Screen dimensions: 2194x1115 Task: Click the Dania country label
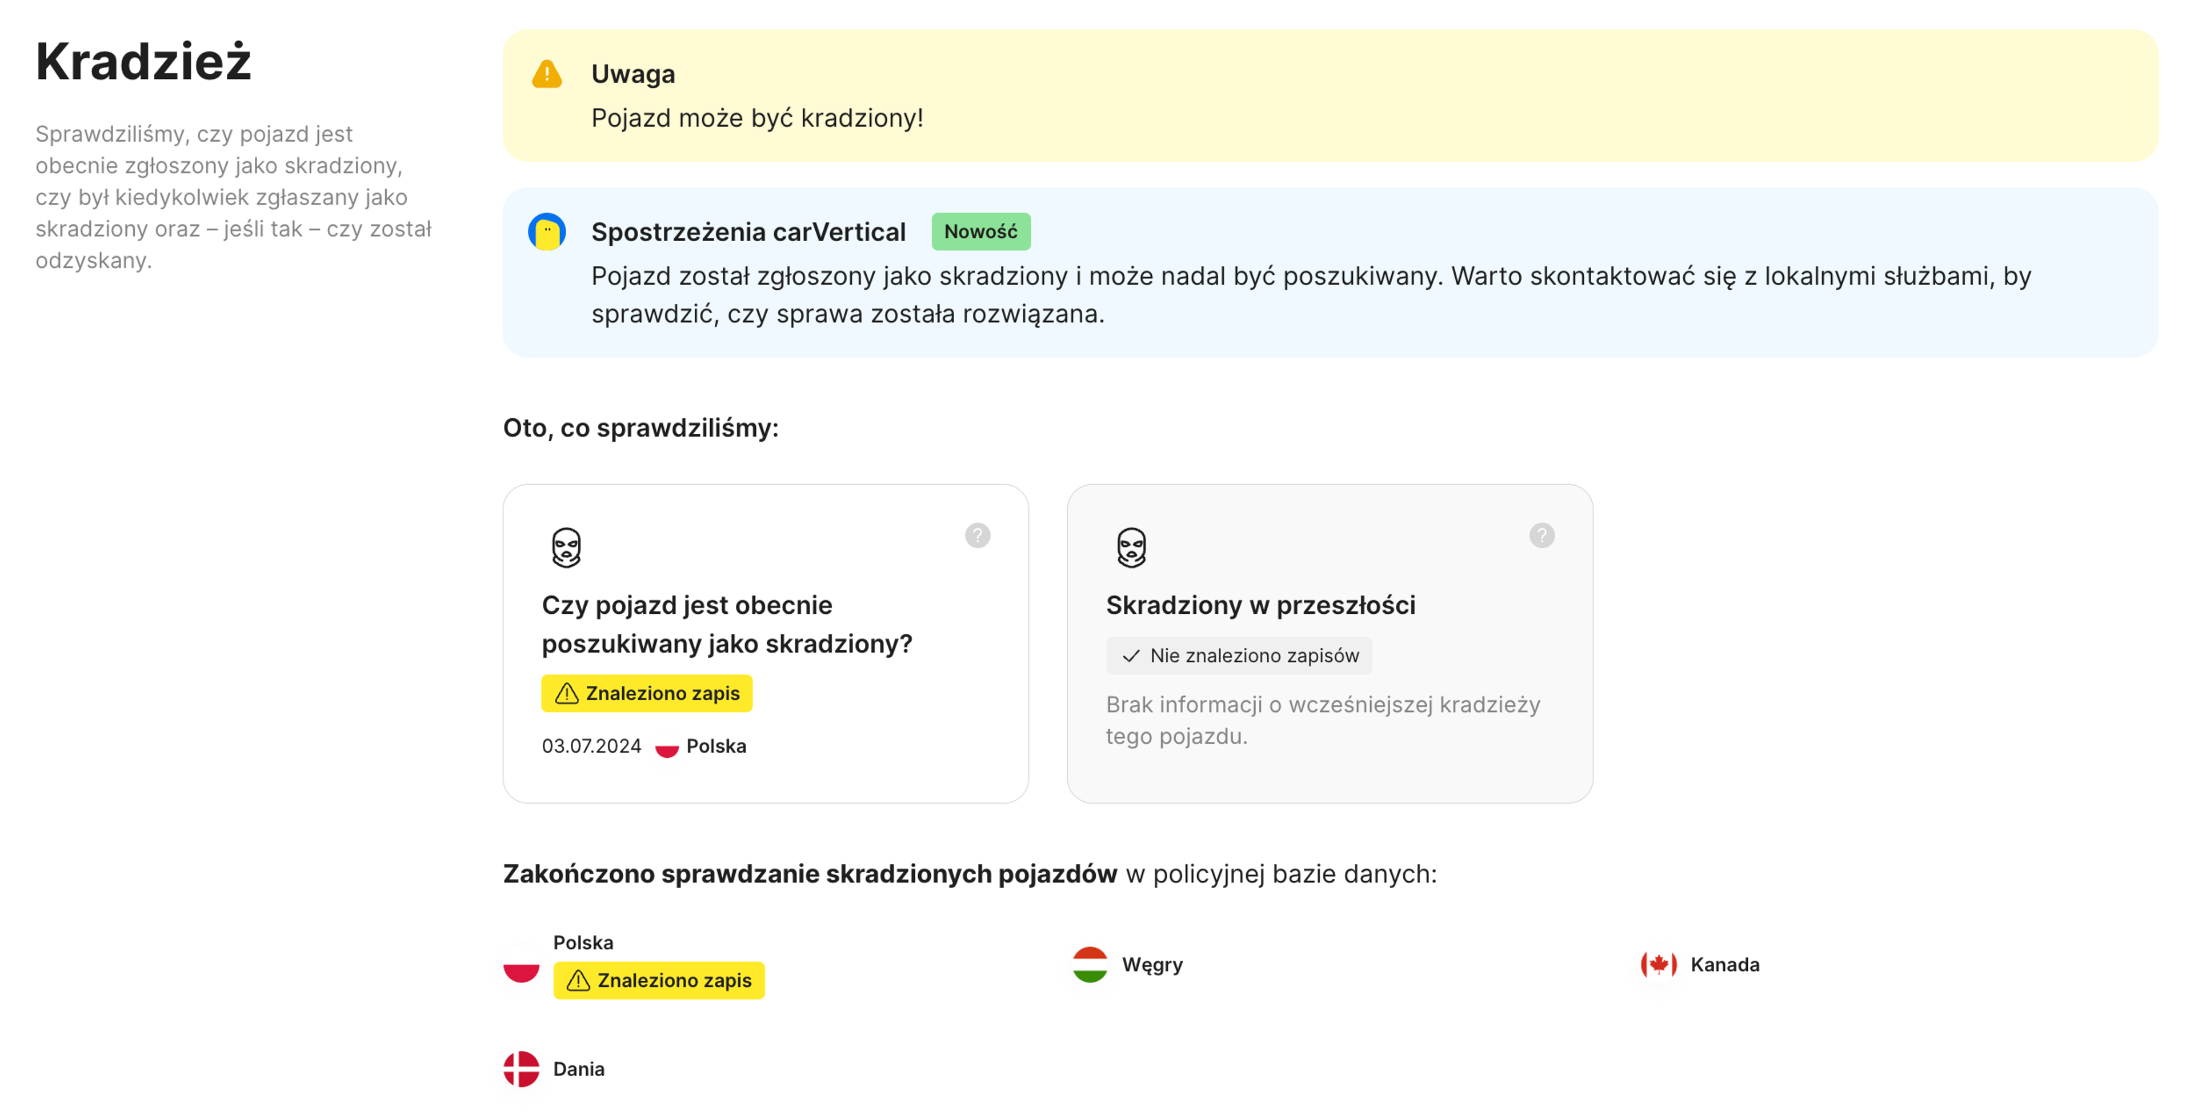(x=579, y=1069)
